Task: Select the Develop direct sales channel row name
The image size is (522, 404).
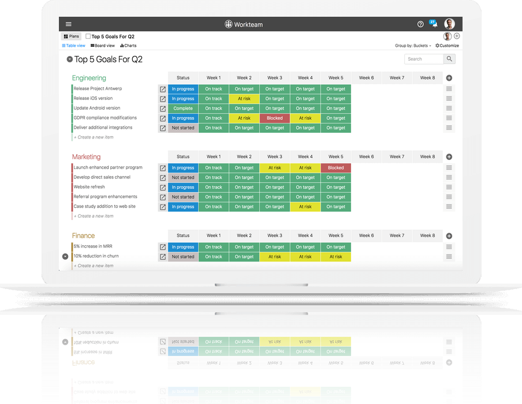Action: 102,177
